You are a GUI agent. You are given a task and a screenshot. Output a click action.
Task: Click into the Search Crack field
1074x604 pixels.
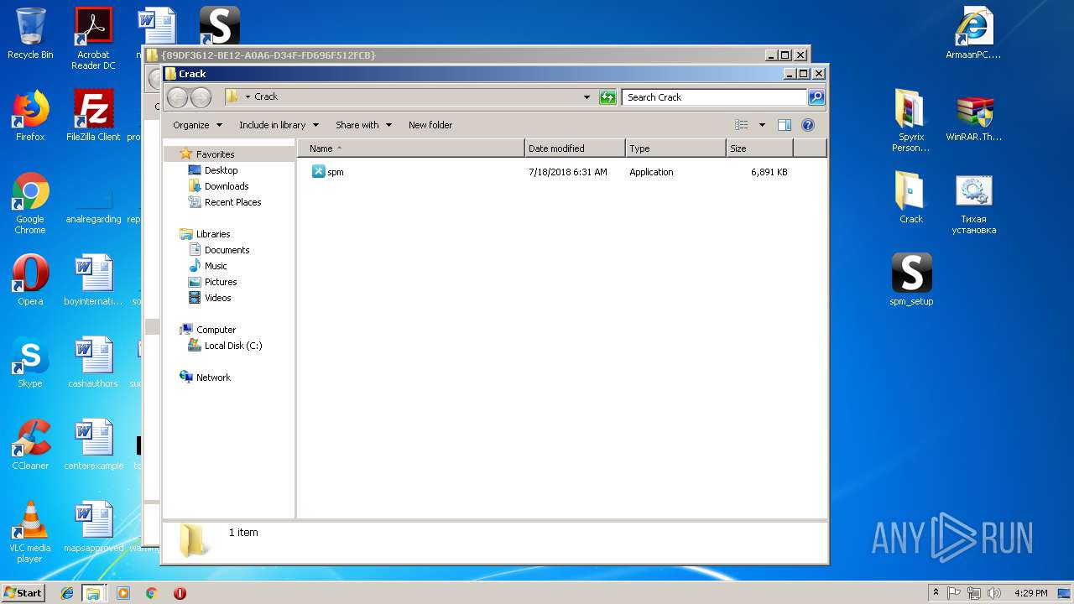tap(715, 97)
